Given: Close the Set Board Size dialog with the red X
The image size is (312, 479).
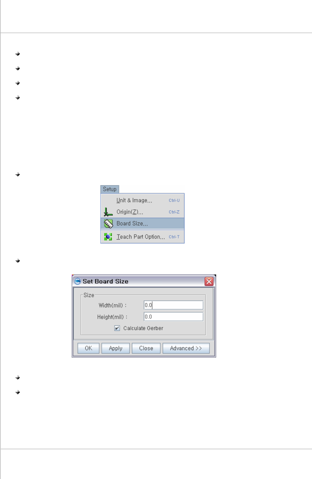Looking at the screenshot, I should pyautogui.click(x=209, y=281).
